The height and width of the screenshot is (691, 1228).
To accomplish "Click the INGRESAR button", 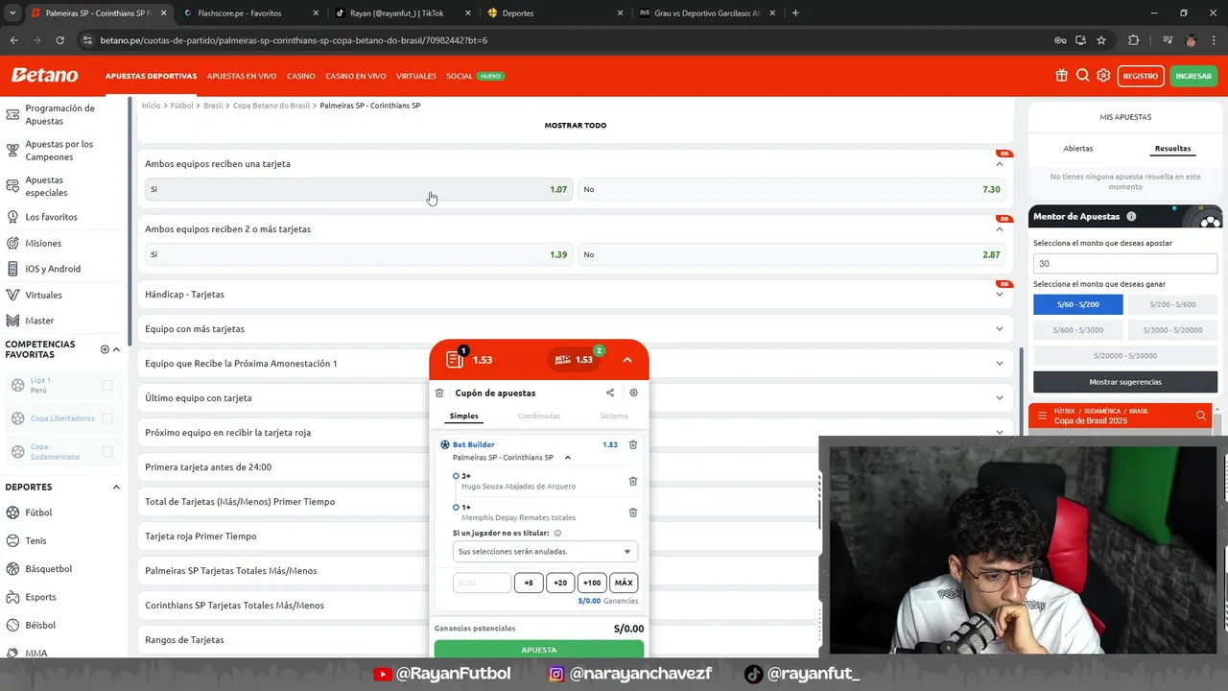I will 1193,76.
